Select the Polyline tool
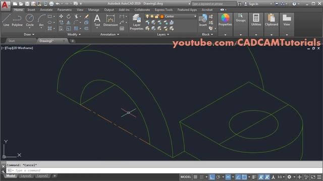The width and height of the screenshot is (323, 181). pos(17,20)
